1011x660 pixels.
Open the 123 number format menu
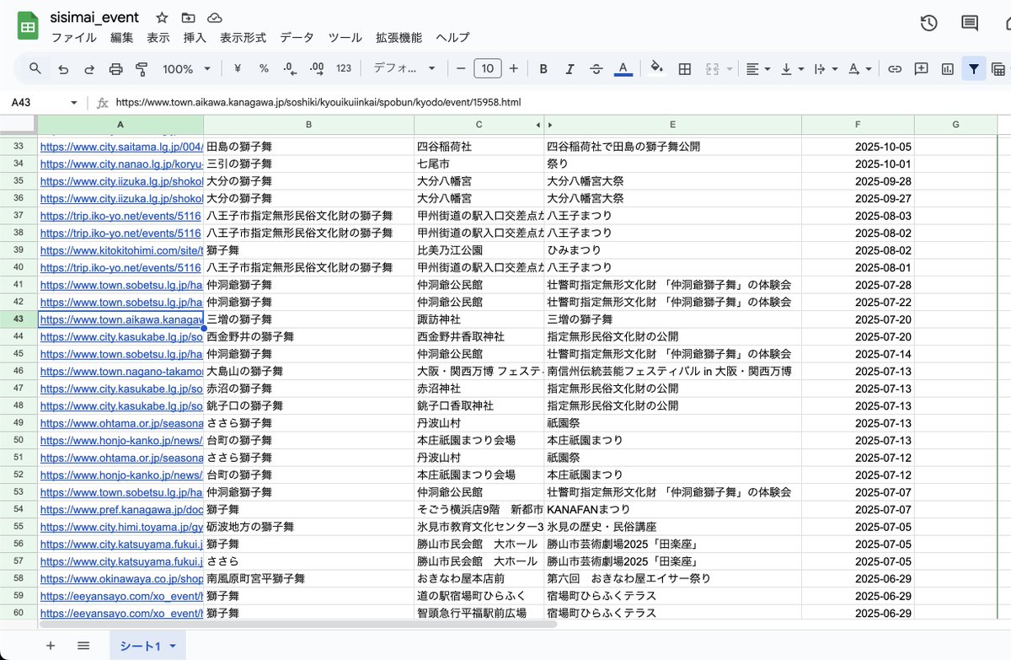pyautogui.click(x=344, y=68)
